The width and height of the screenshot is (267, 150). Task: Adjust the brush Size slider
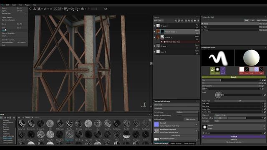coord(232,80)
